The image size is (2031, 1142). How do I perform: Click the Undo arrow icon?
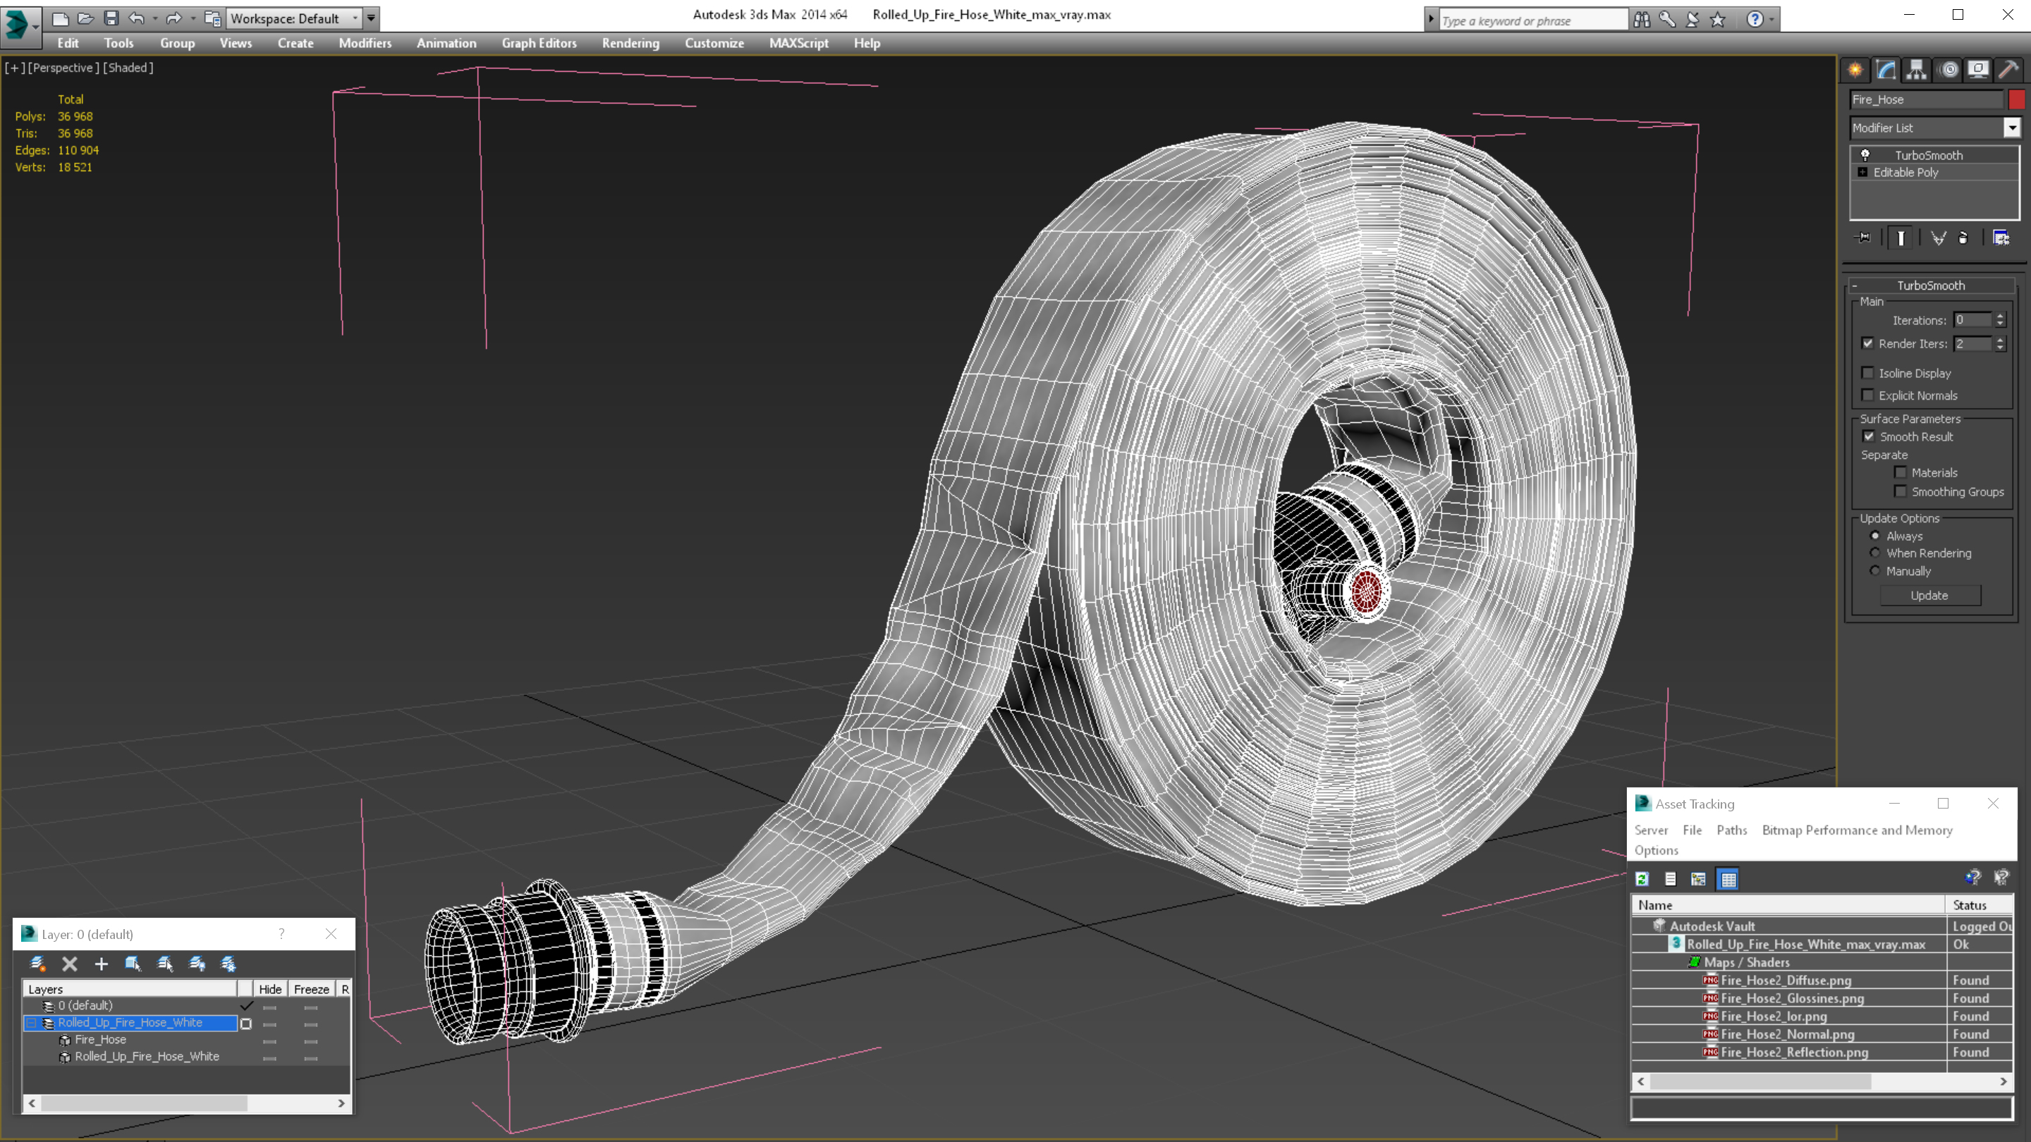pos(136,18)
